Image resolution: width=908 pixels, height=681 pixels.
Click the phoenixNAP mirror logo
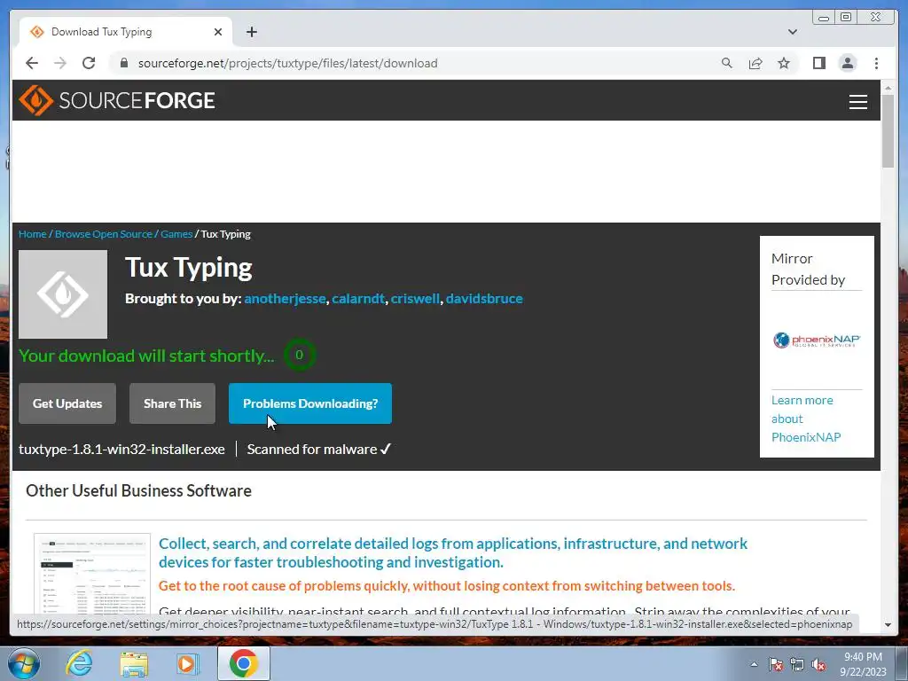[x=817, y=340]
